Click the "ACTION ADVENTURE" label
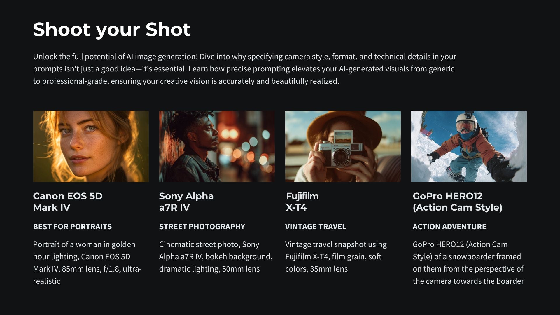The image size is (560, 315). [449, 227]
